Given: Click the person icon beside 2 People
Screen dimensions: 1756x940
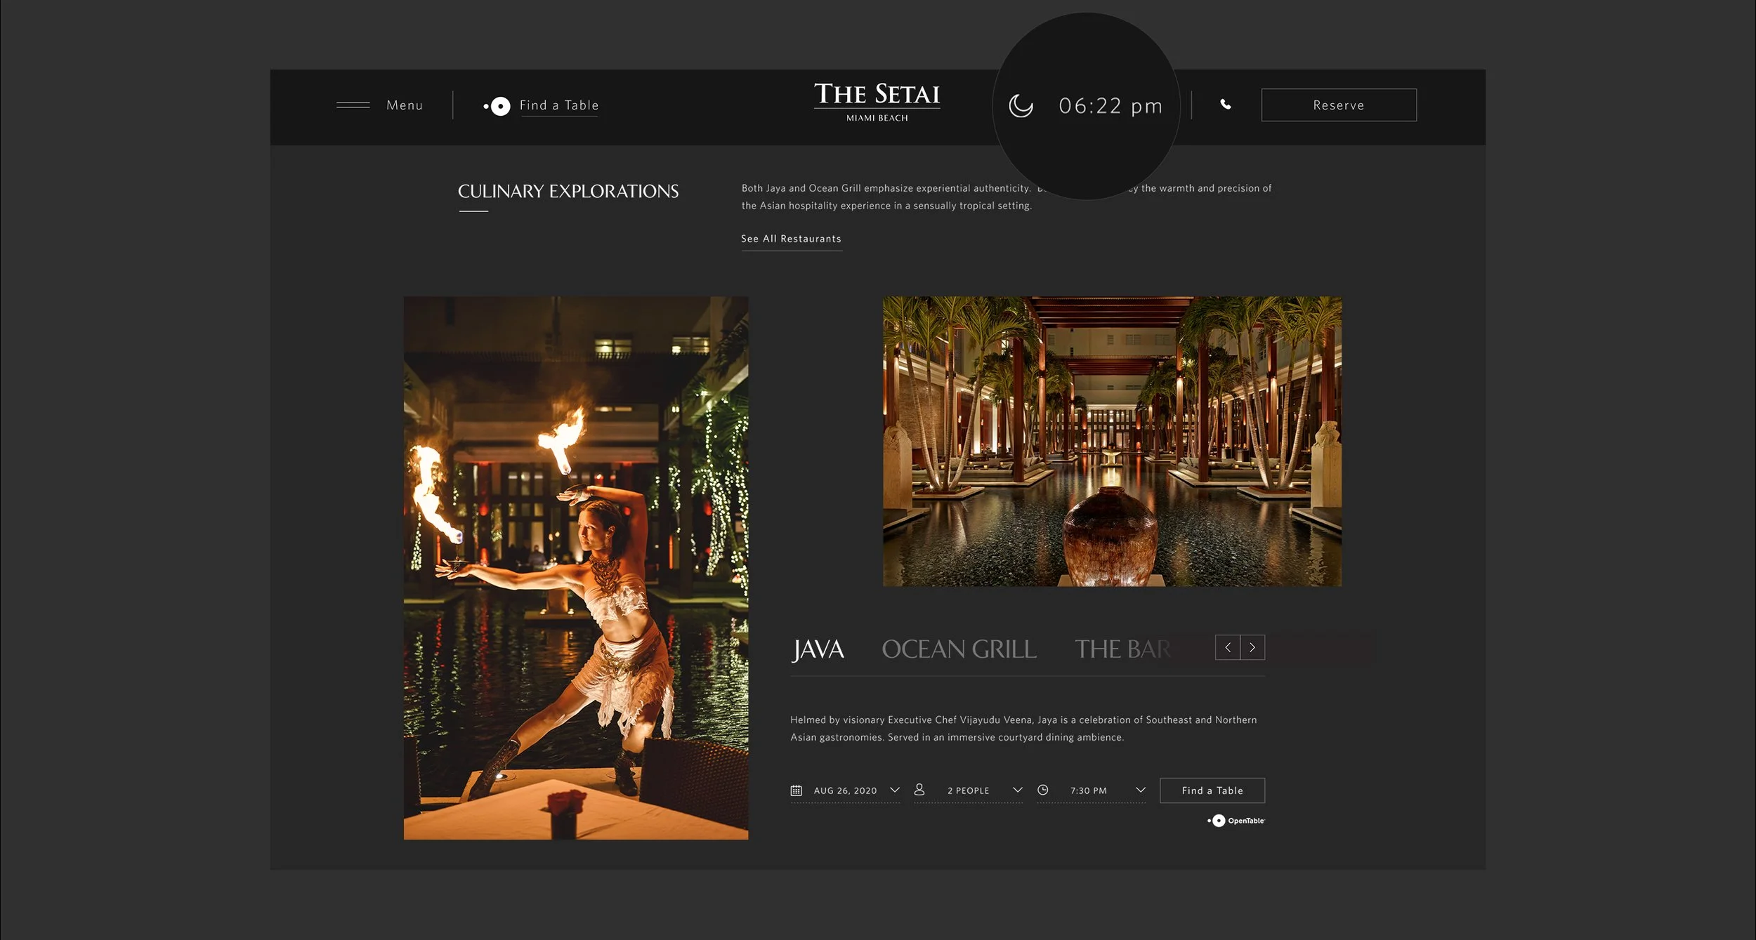Looking at the screenshot, I should click(919, 790).
